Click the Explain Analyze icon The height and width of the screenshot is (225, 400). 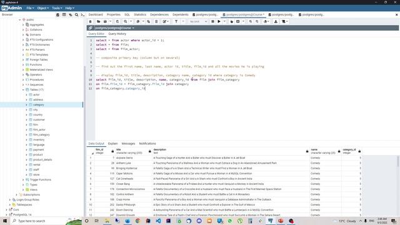coord(237,22)
